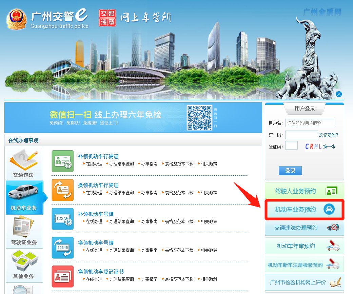Open 机动车新车注册检验预约 button
This screenshot has height=294, width=353.
tap(305, 264)
